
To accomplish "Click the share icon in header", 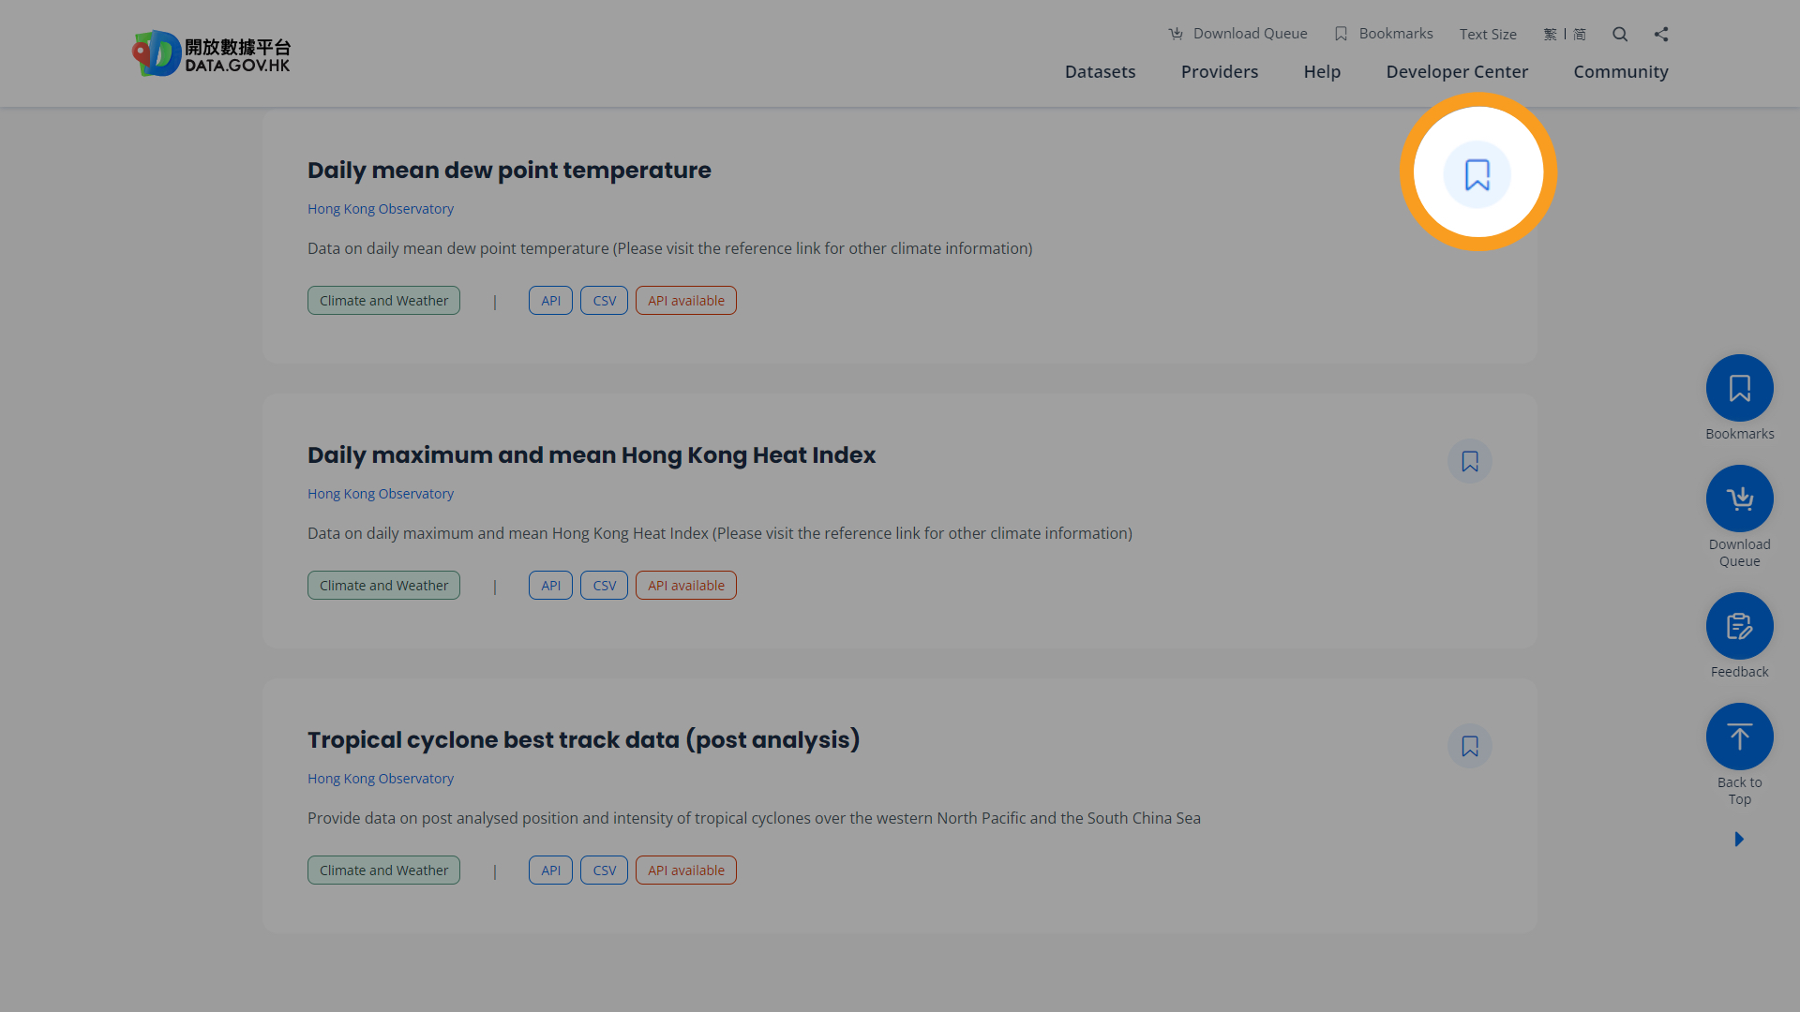I will (1661, 34).
